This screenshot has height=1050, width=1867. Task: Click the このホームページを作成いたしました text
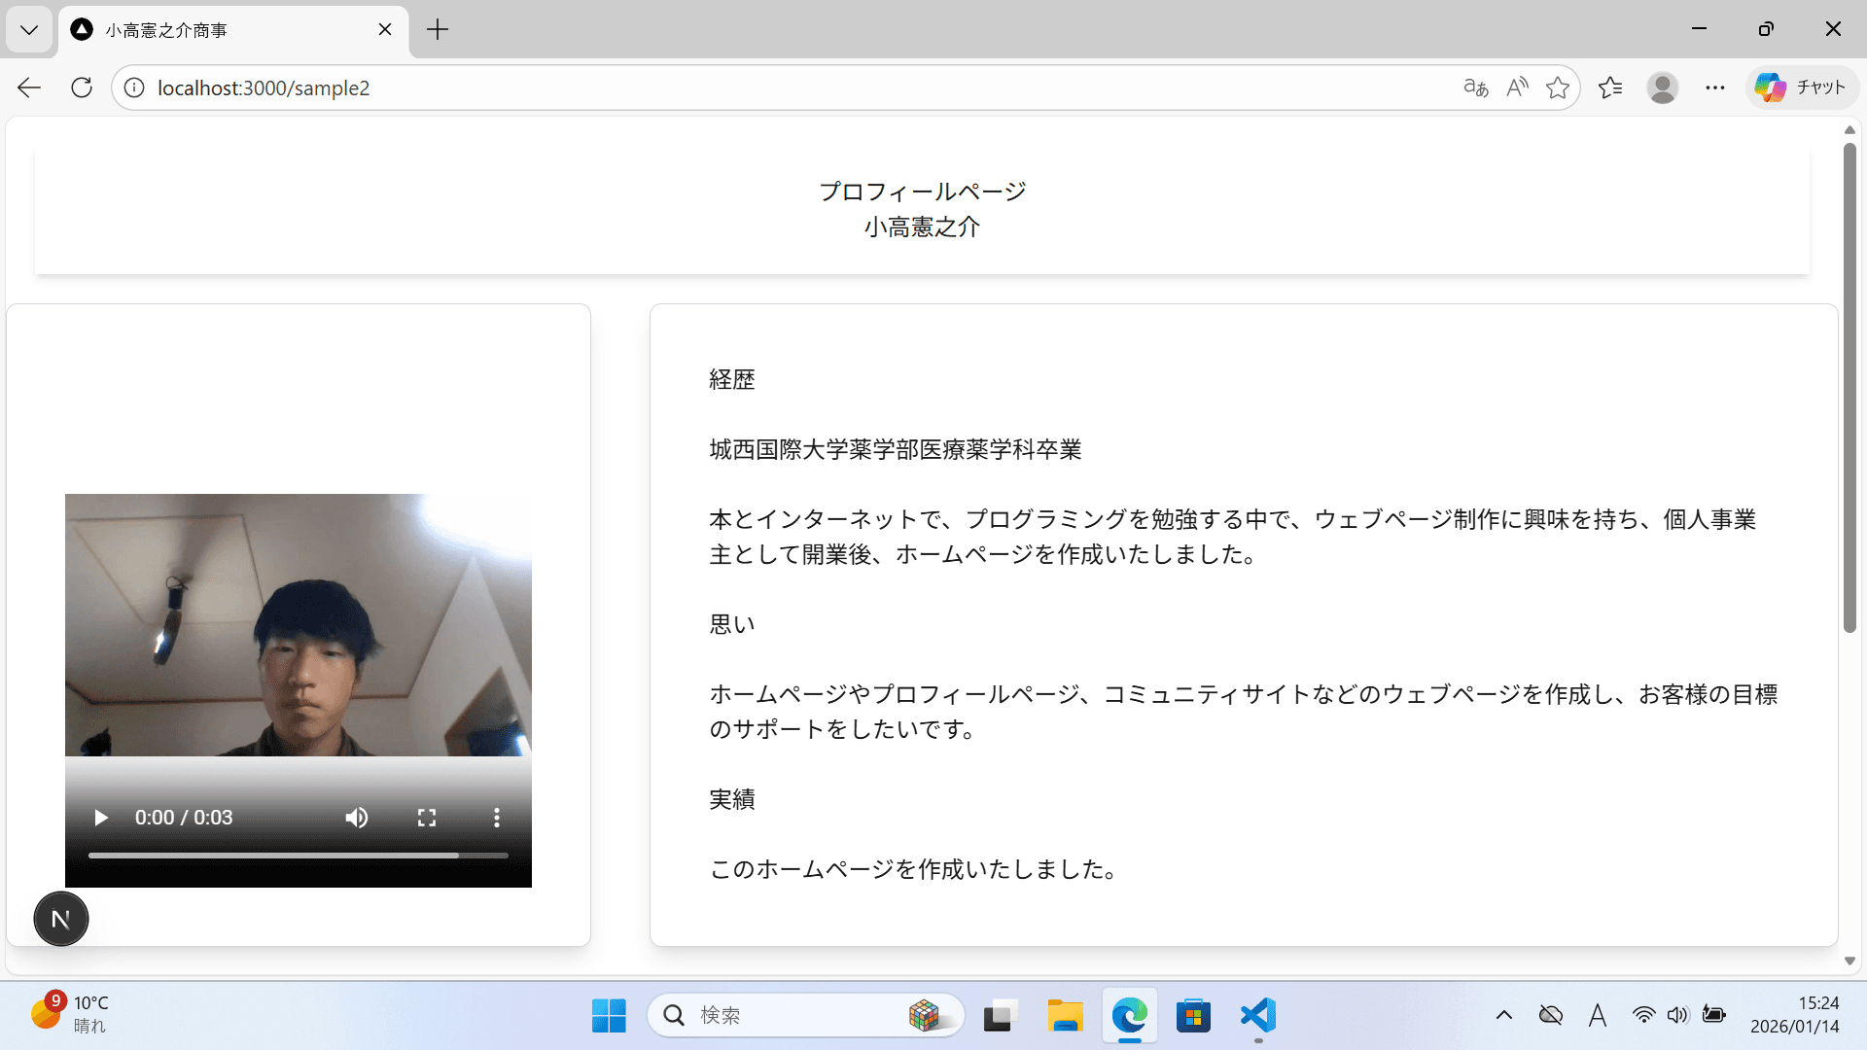(913, 869)
